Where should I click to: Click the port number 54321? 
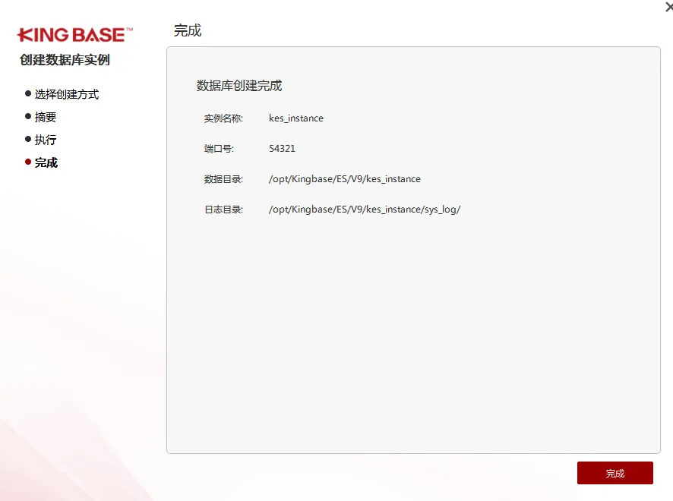(x=282, y=149)
